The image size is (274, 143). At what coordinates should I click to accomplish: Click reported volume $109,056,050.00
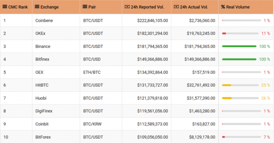[x=153, y=137]
